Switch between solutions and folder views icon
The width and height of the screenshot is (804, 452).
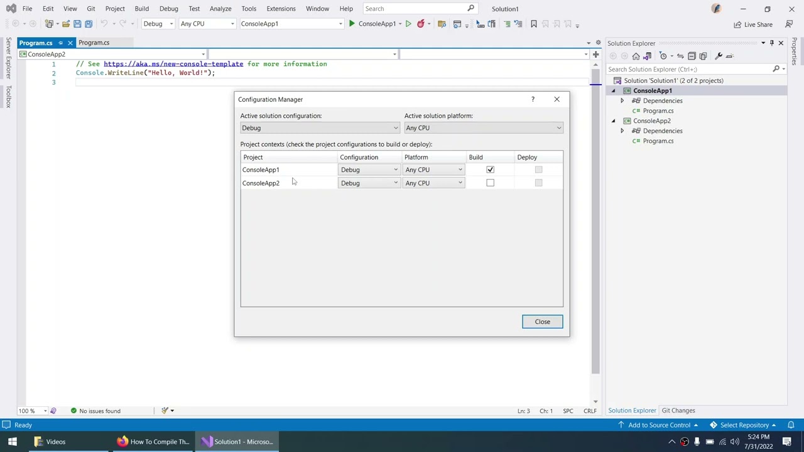tap(648, 56)
